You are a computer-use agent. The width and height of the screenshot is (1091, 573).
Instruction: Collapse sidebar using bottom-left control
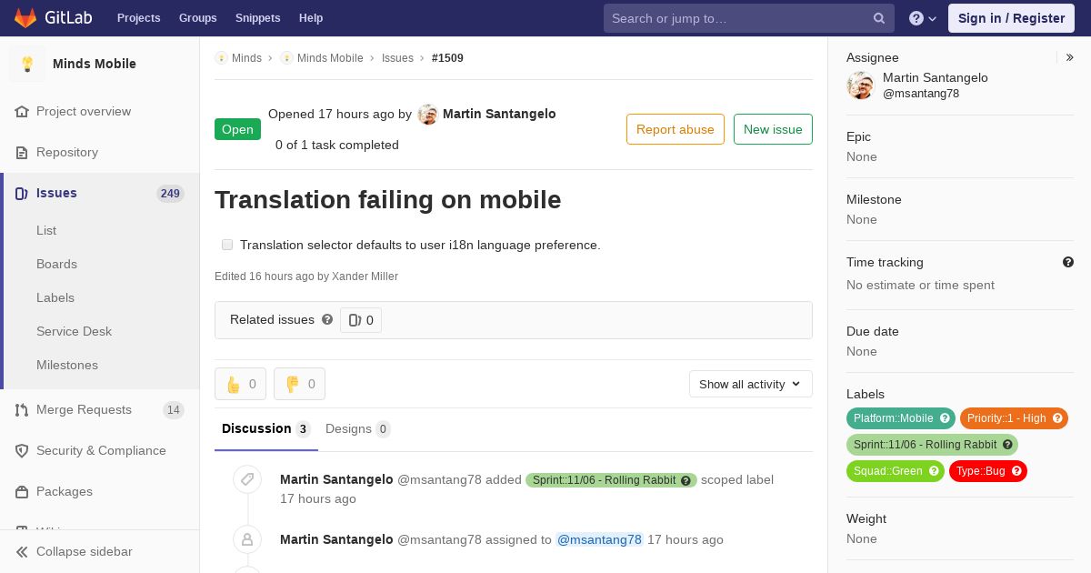coord(75,551)
